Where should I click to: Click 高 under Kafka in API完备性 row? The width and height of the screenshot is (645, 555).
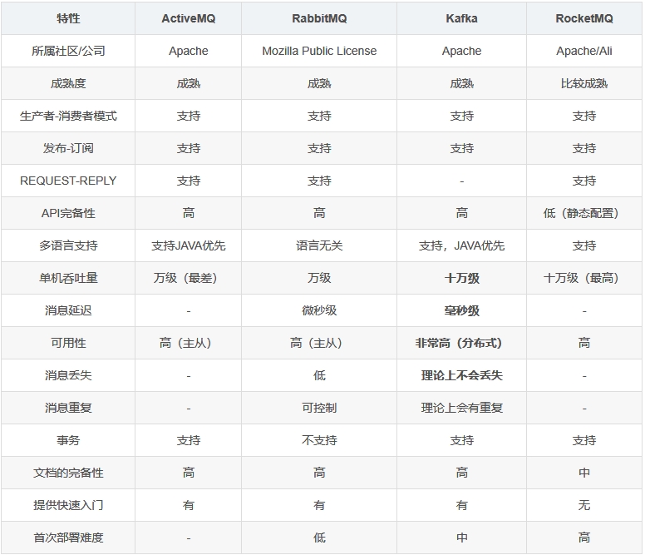[461, 213]
